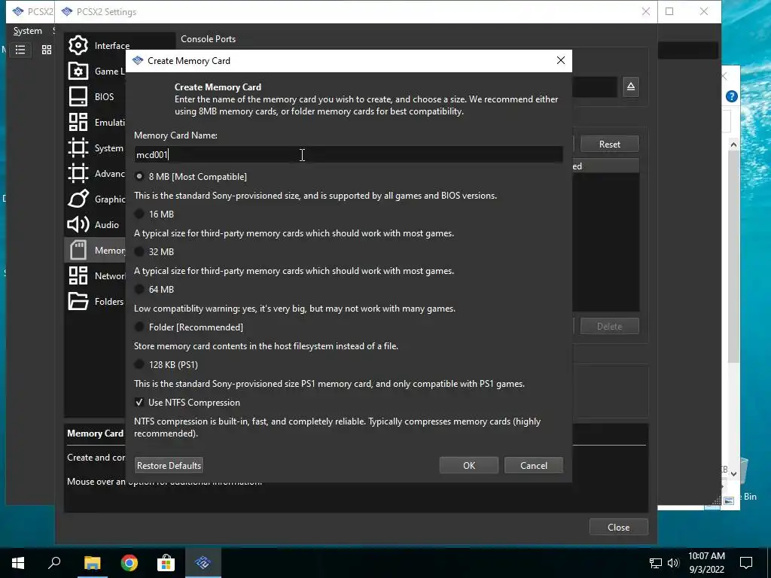Click the taskbar clock showing 10:07 AM
The image size is (771, 578).
706,563
